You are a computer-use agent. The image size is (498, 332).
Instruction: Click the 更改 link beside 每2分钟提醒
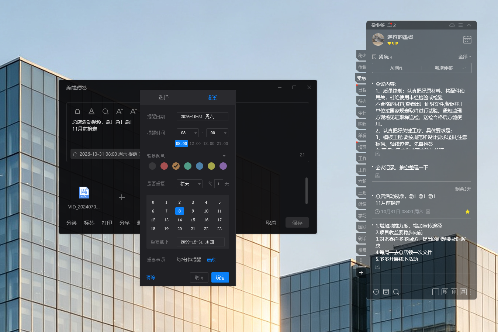pos(211,260)
